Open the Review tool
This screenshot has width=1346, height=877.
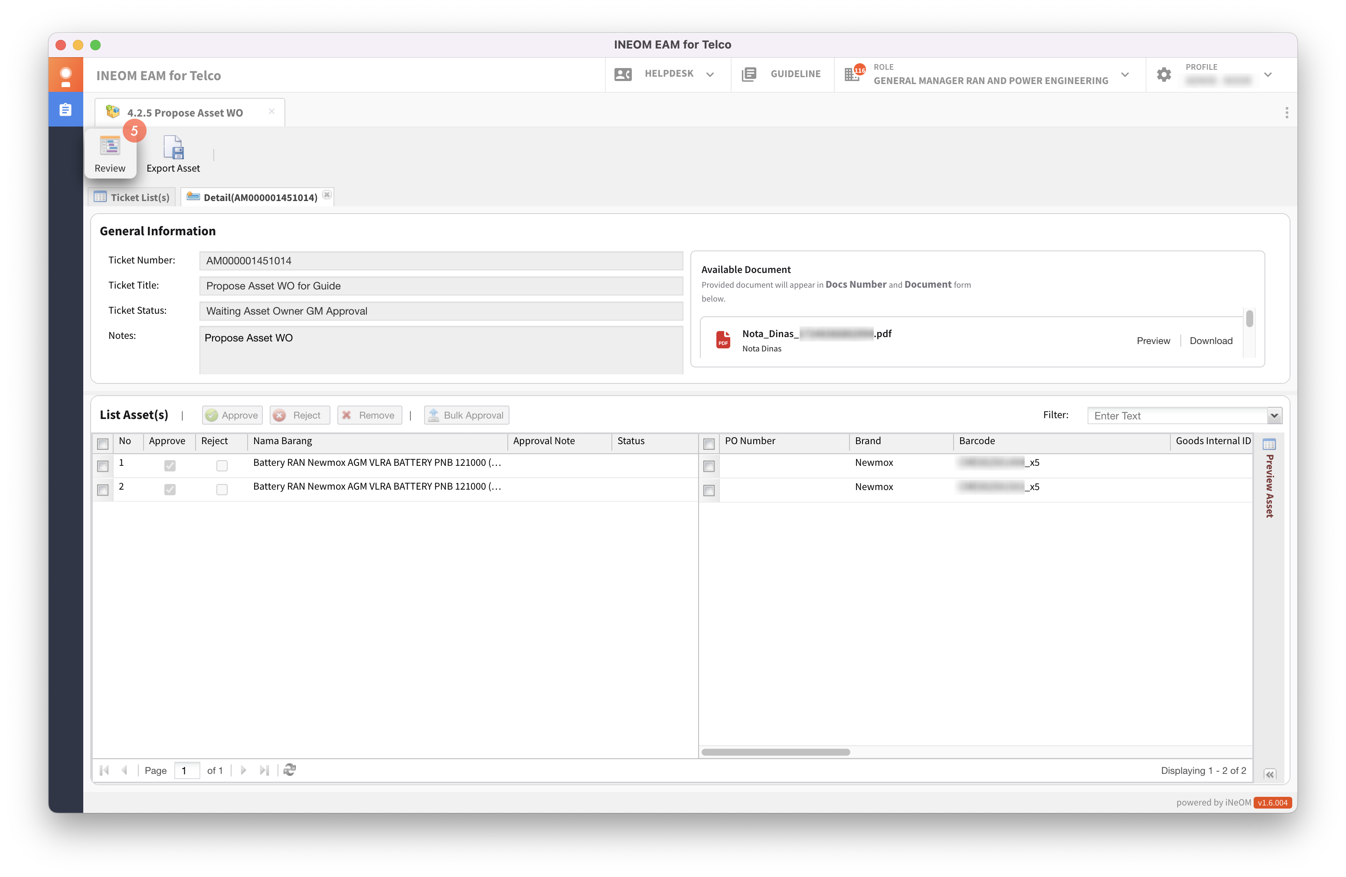coord(110,154)
